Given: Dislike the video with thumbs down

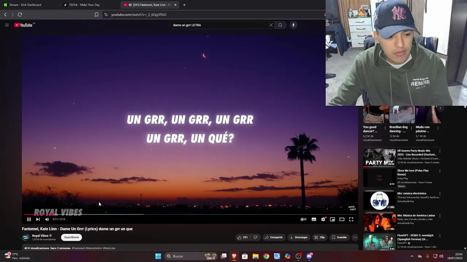Looking at the screenshot, I should point(255,237).
